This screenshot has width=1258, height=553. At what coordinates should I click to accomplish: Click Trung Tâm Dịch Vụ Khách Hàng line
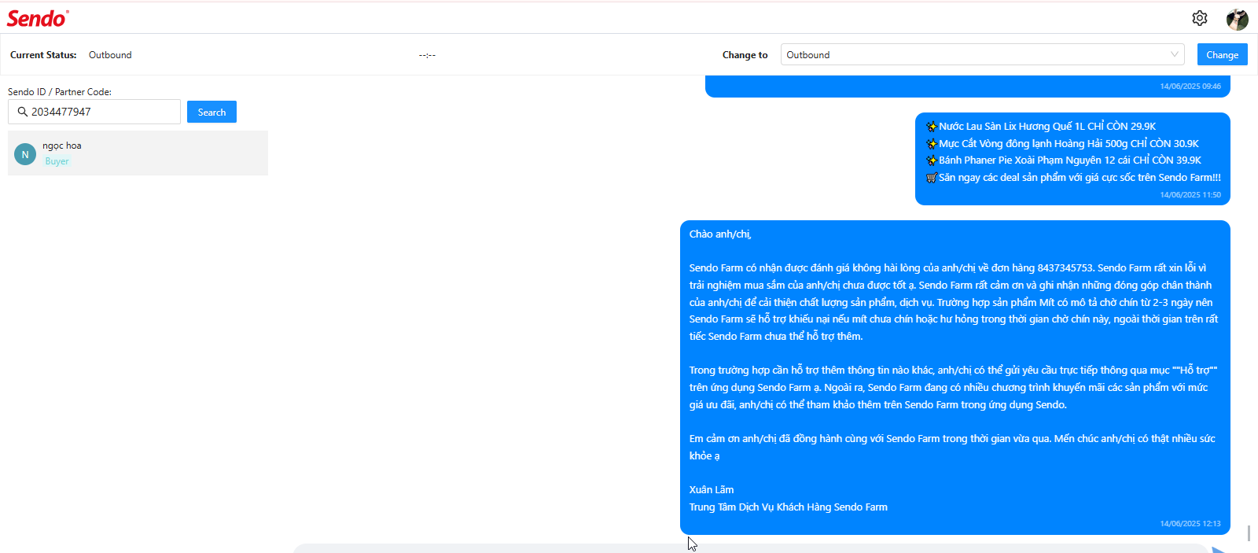coord(789,507)
